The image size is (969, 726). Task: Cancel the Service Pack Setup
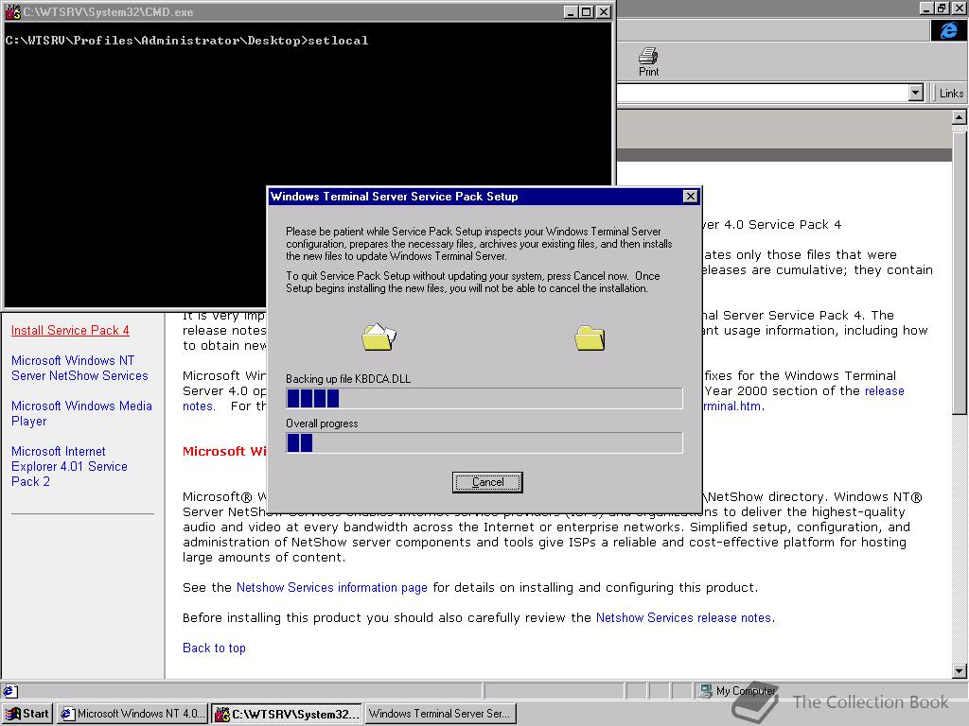(x=487, y=482)
